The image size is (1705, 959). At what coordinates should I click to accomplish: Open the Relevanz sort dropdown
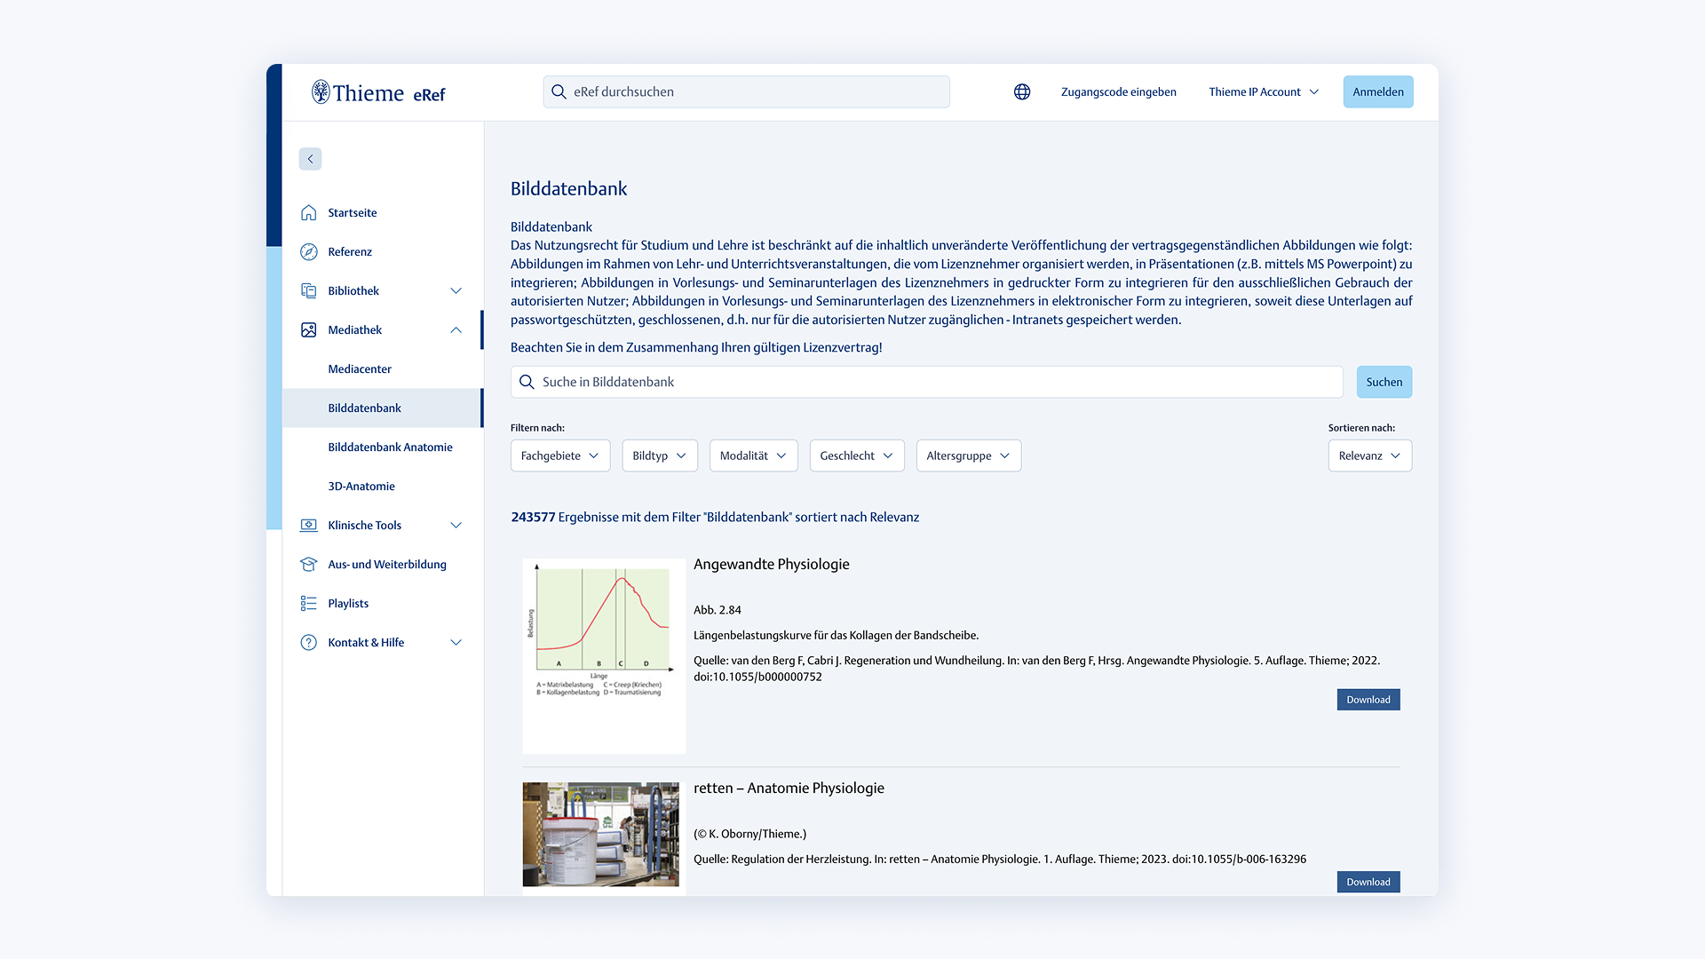1370,456
